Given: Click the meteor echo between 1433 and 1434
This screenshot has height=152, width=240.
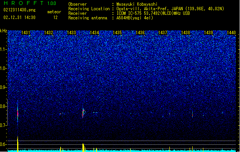Looking at the screenshot, I should coord(84,113).
